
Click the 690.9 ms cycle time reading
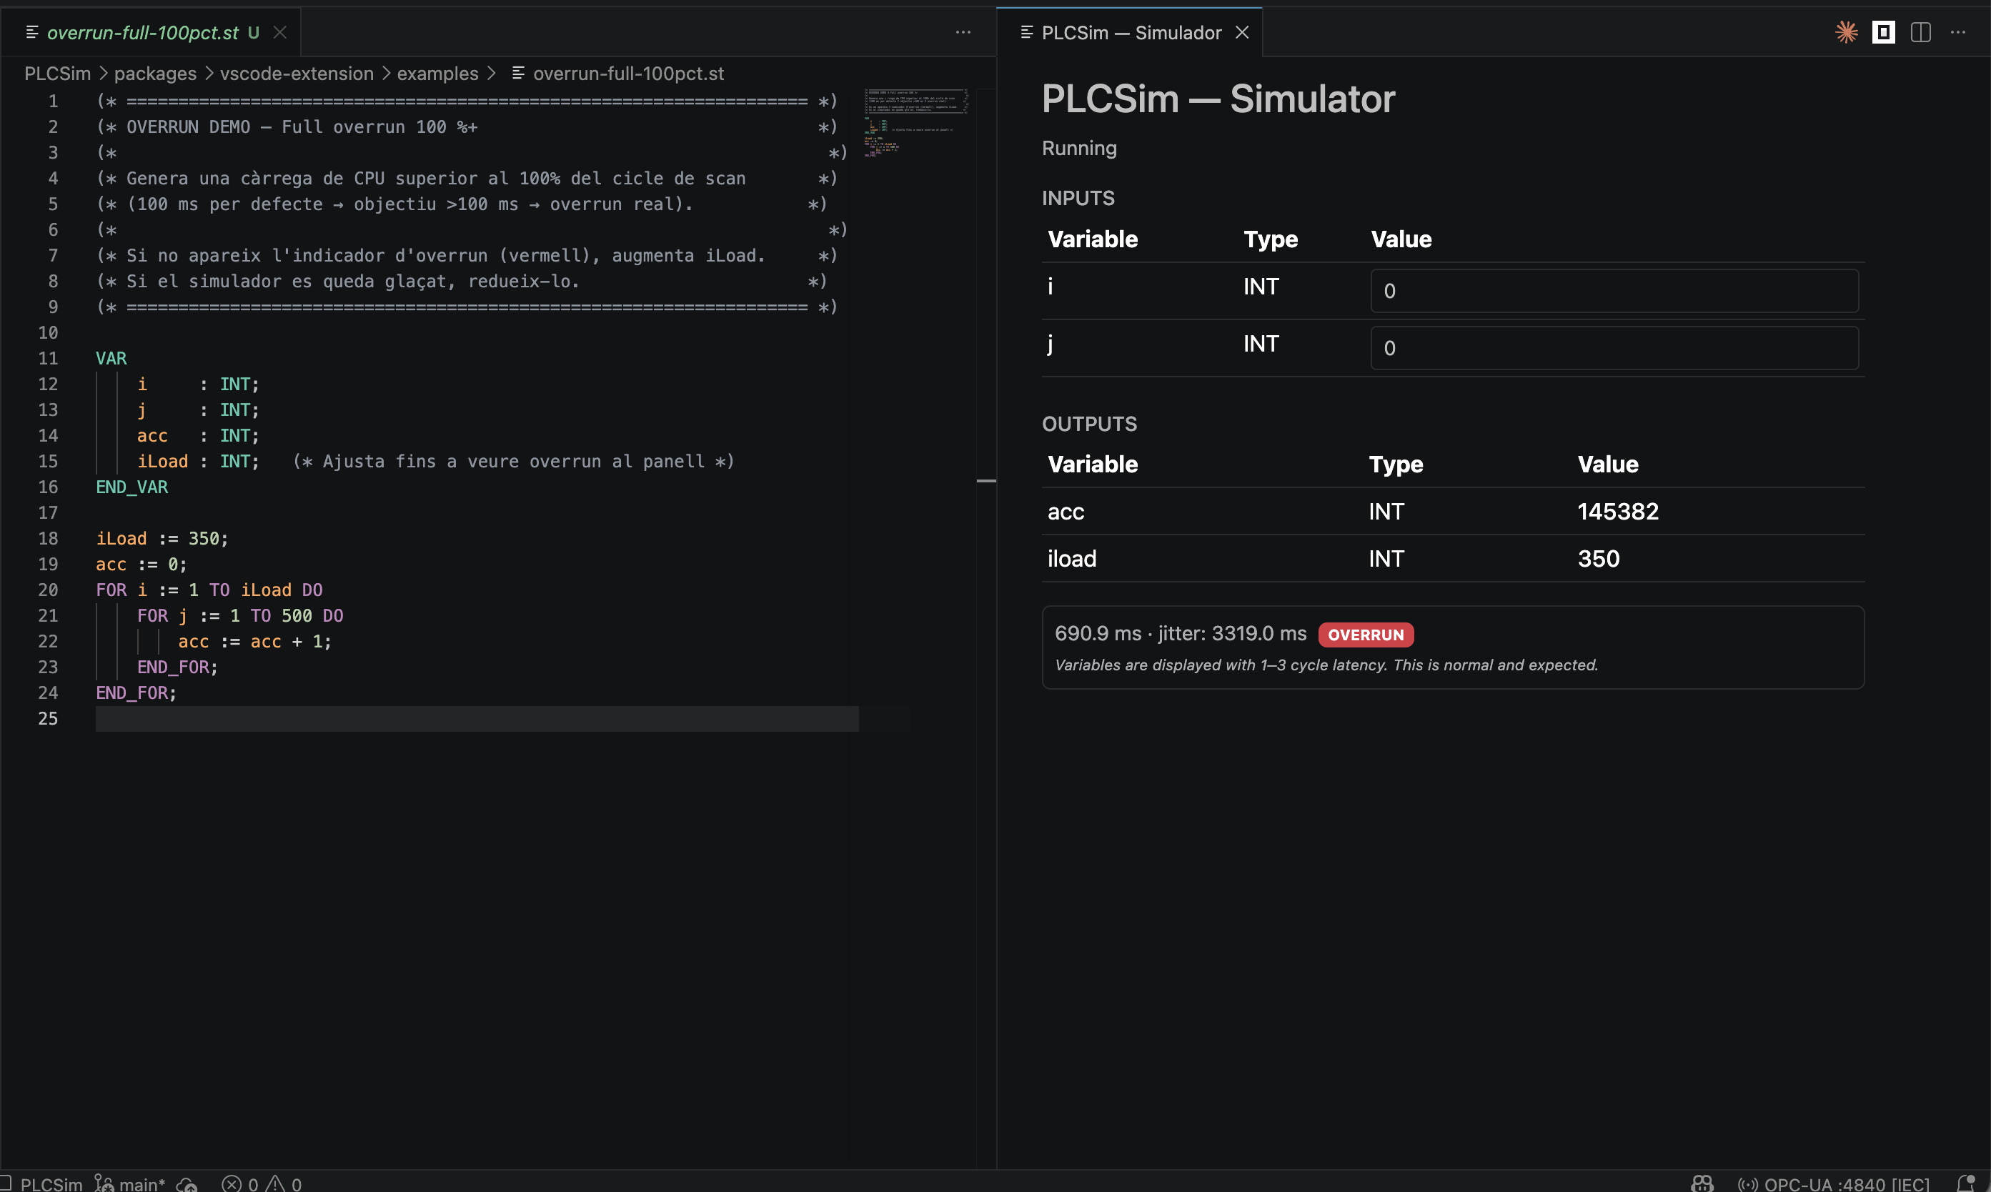1097,633
